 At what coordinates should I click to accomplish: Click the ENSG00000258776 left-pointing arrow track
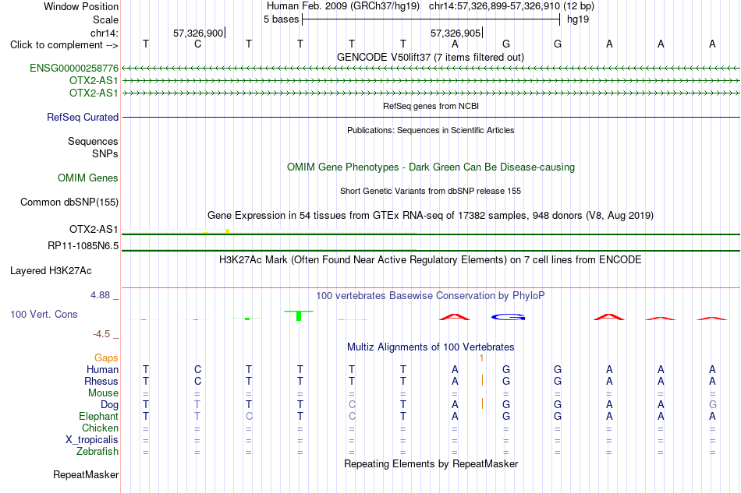pyautogui.click(x=431, y=69)
